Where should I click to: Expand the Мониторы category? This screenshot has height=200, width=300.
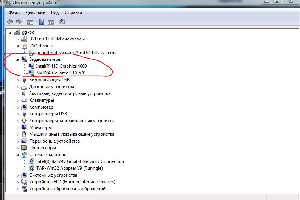[17, 127]
